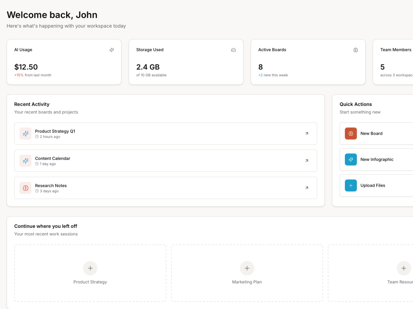The height and width of the screenshot is (309, 413).
Task: Click the sparkle icon beside Content Calendar
Action: [x=26, y=161]
